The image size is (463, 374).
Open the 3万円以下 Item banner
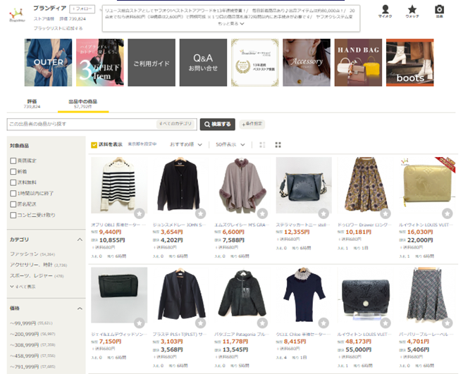tap(100, 63)
